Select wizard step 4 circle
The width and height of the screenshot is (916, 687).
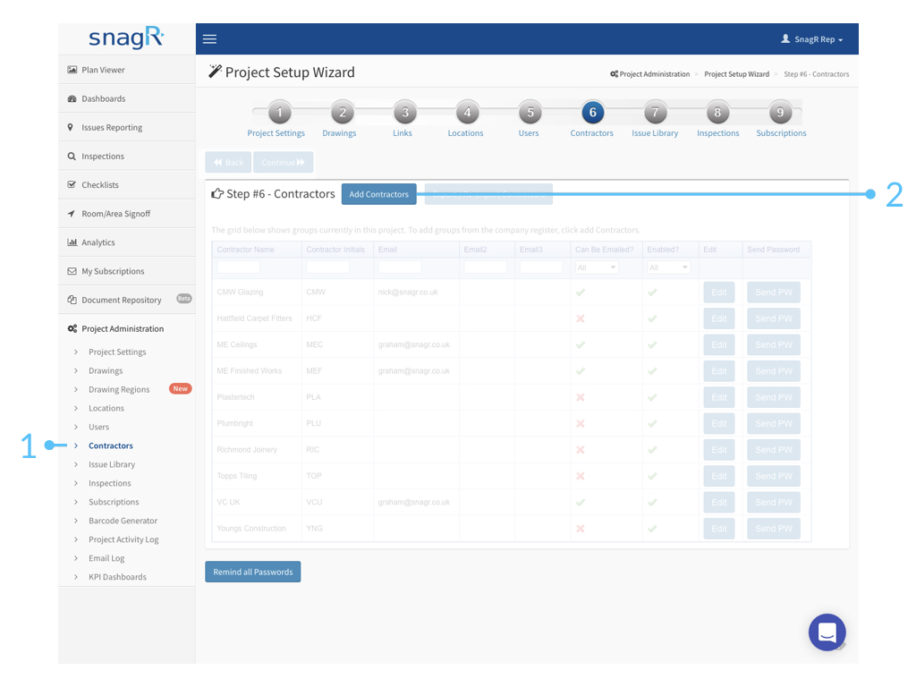467,112
